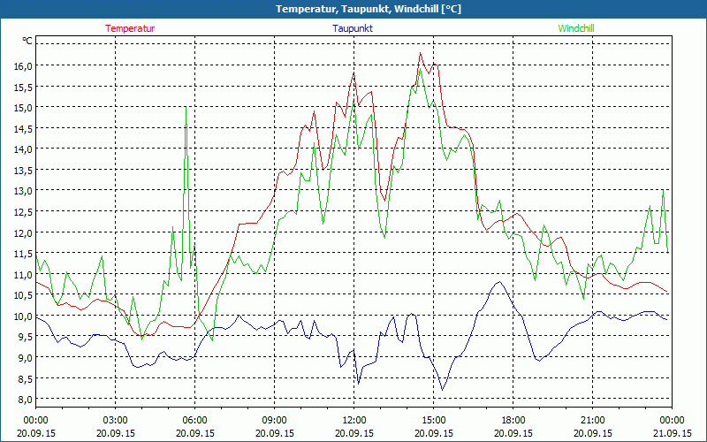This screenshot has height=442, width=707.
Task: Click the 12:00 time axis label
Action: [354, 421]
